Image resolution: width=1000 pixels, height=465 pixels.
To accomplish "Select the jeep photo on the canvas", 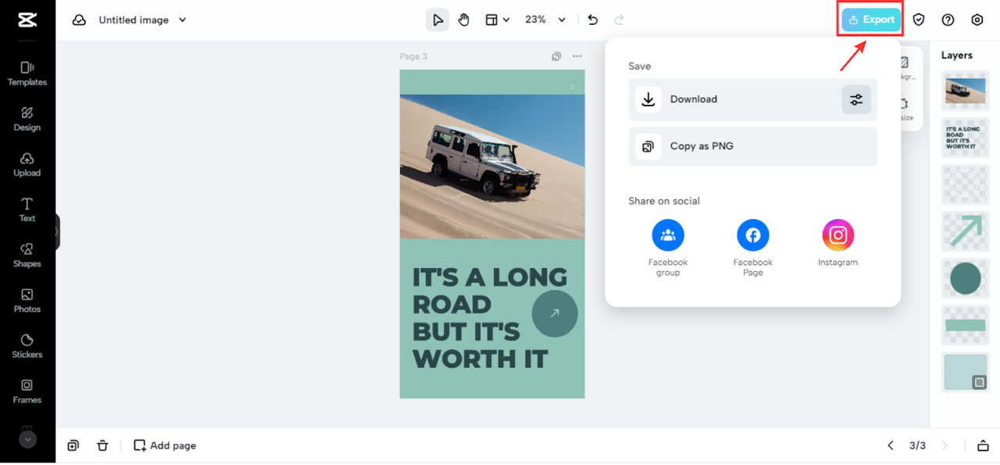I will (492, 166).
